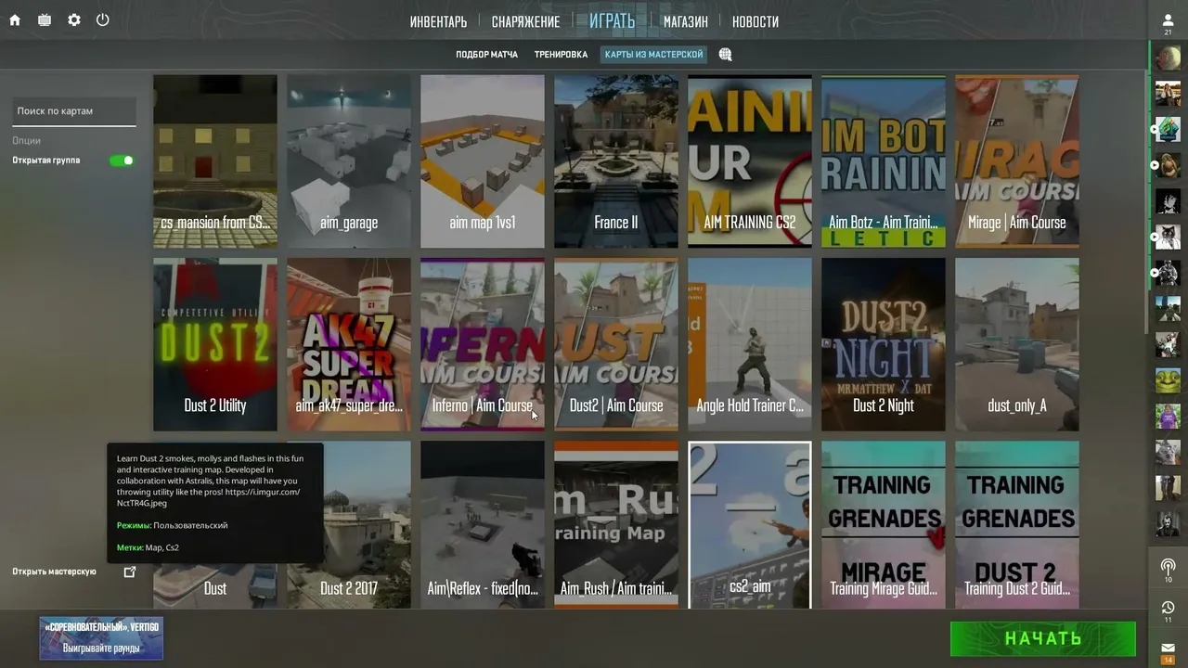Screen dimensions: 1188x668
Task: Select the Aim\Reflex fixed map
Action: tap(483, 525)
